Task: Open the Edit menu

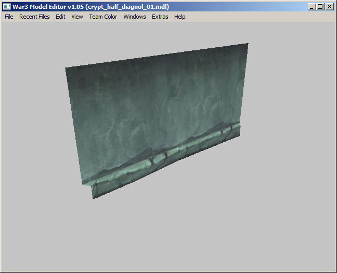Action: pos(60,17)
